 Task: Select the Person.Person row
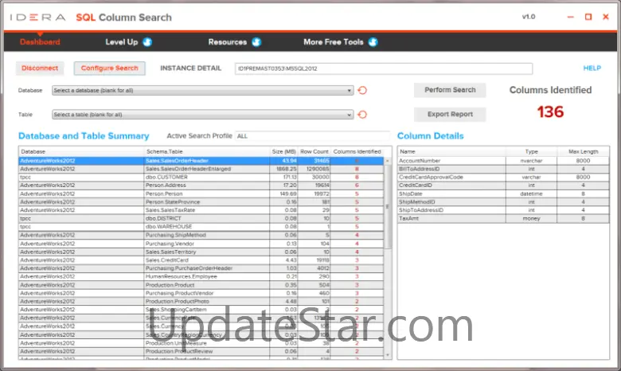click(x=201, y=194)
